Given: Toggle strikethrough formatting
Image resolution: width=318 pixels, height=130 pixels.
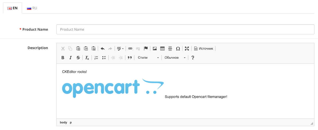Looking at the screenshot, I should 78,58.
